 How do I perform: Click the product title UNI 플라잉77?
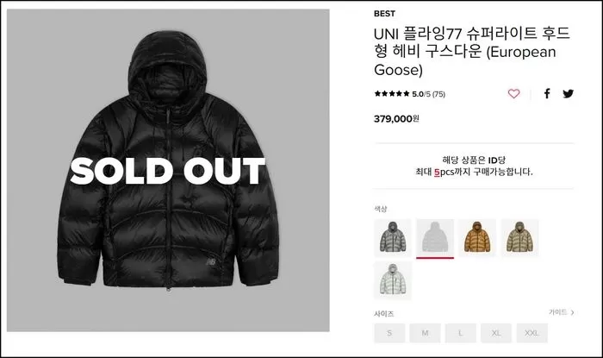click(x=472, y=52)
